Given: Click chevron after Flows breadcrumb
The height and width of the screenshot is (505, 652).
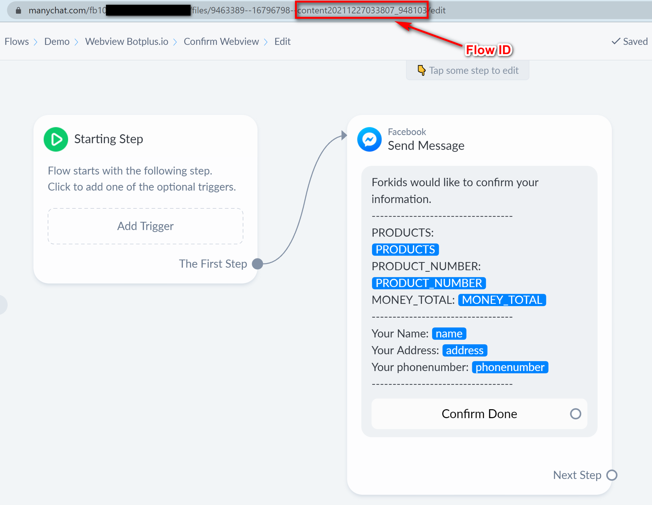Looking at the screenshot, I should click(36, 42).
